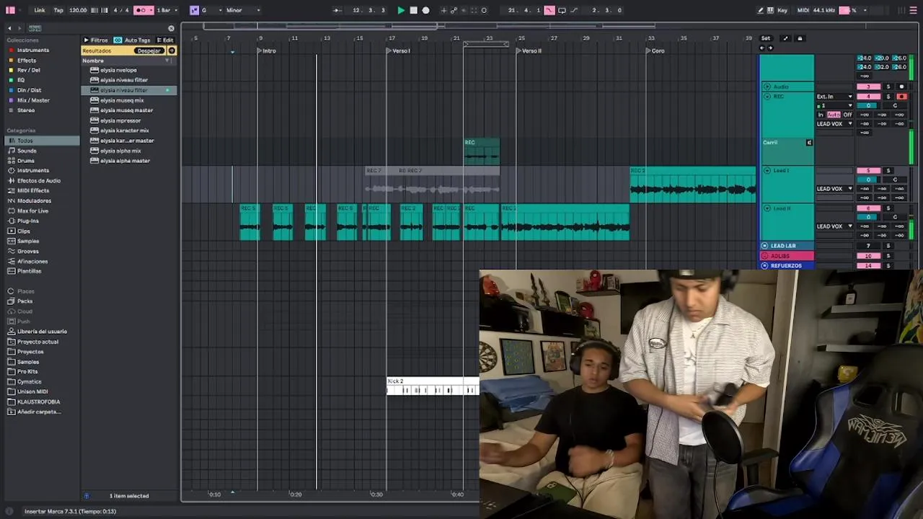Image resolution: width=923 pixels, height=519 pixels.
Task: Click the pink view-toggle icon at far right of the top bar
Action: pos(914,10)
